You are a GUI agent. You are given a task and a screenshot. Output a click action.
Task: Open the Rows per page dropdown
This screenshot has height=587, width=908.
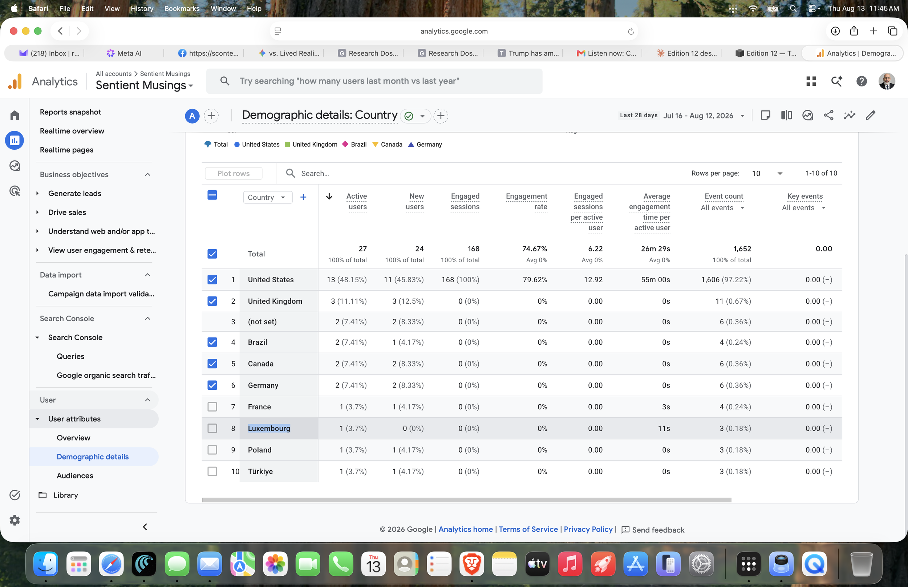coord(767,173)
